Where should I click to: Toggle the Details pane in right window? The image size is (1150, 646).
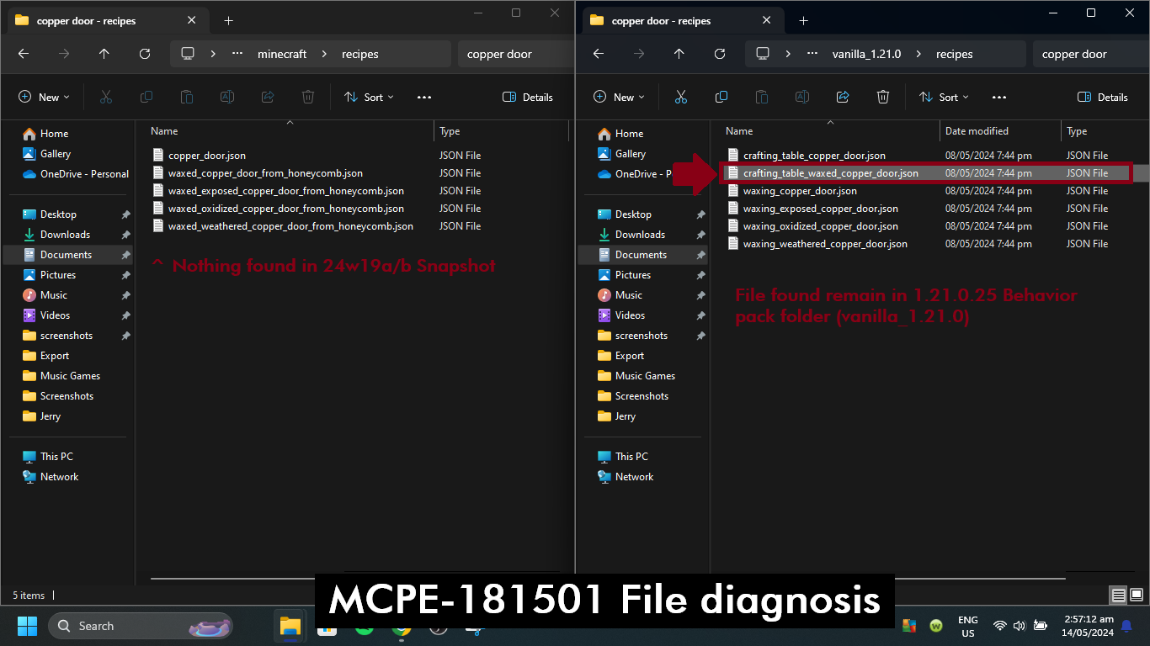tap(1103, 97)
